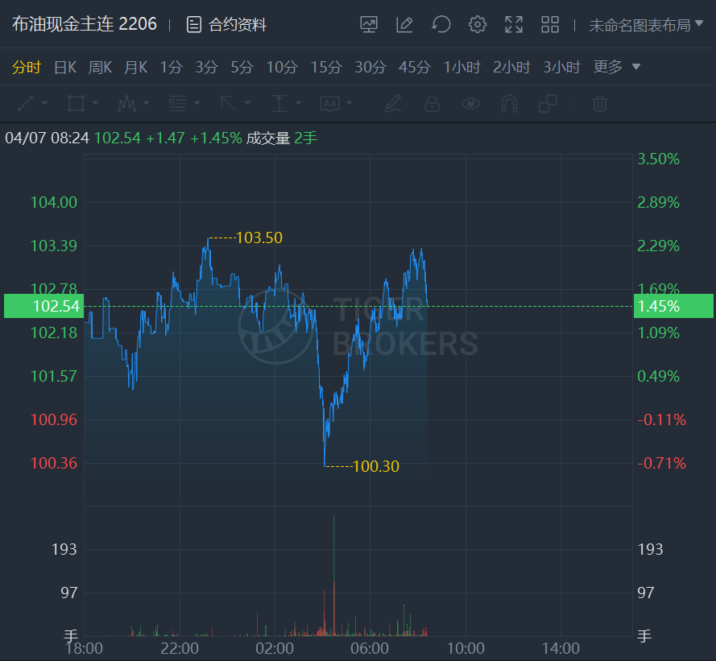Viewport: 716px width, 661px height.
Task: Click the edit drawing pencil icon
Action: pos(404,25)
